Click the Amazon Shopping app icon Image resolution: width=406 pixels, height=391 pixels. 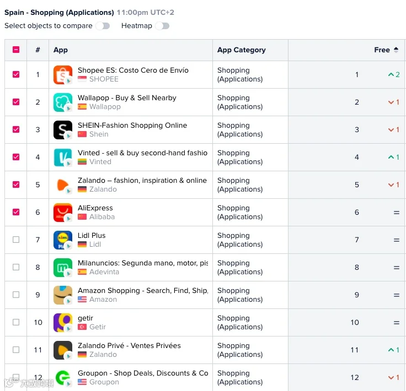pos(63,295)
